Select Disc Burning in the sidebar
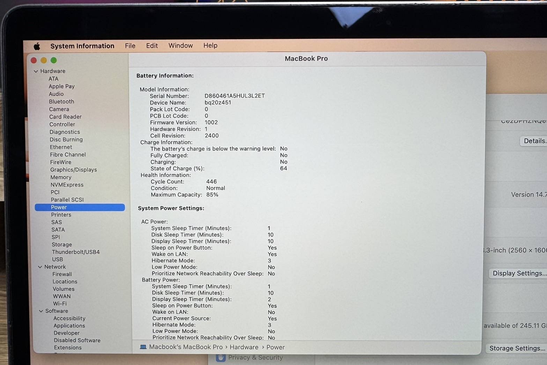 point(66,139)
